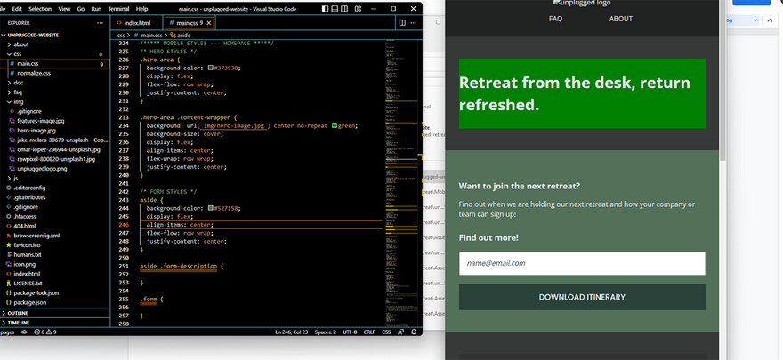Screen dimensions: 783x360
Task: Open the Explorer panel's more actions ellipsis
Action: (101, 22)
